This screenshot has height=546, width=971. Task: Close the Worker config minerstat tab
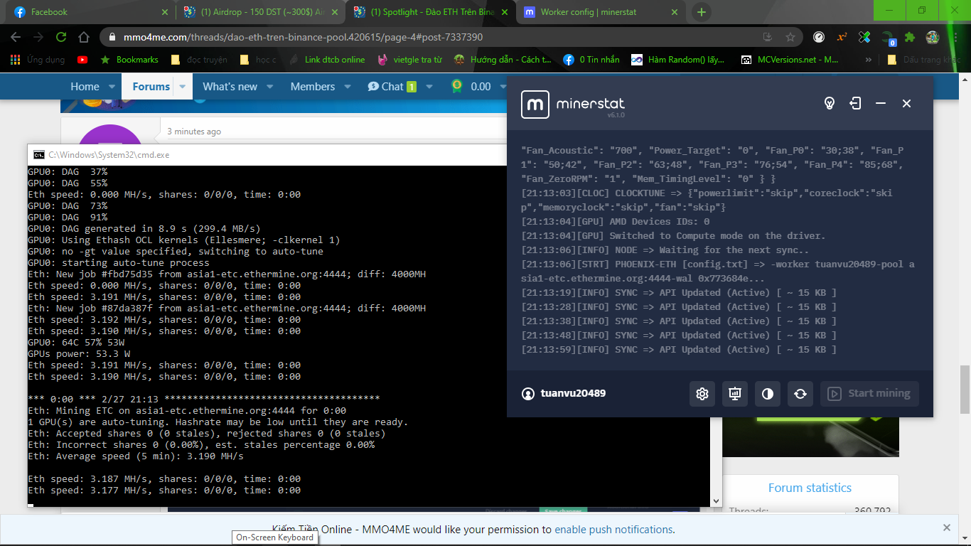(675, 12)
